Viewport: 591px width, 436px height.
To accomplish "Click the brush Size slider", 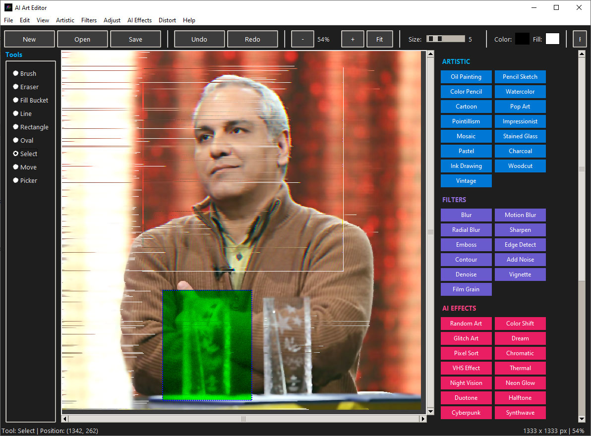I will click(446, 39).
